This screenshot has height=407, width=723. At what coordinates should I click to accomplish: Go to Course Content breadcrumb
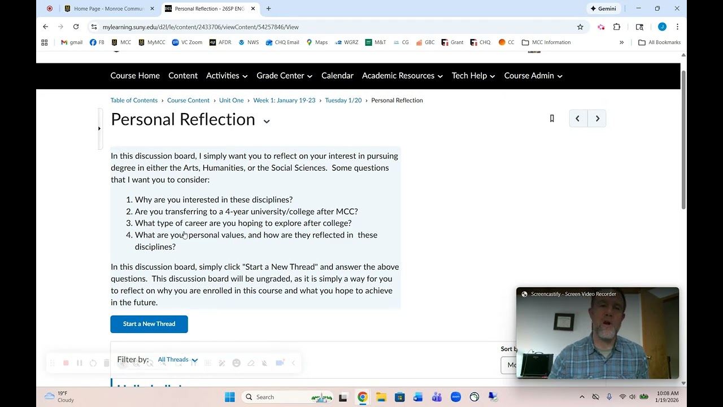(188, 100)
